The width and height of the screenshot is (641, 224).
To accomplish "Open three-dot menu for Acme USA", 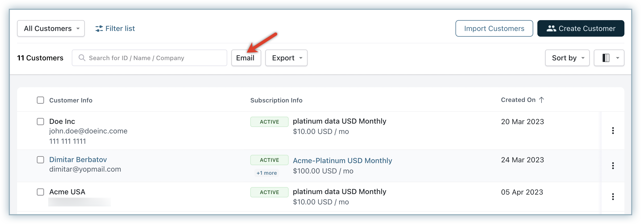I will pos(613,197).
